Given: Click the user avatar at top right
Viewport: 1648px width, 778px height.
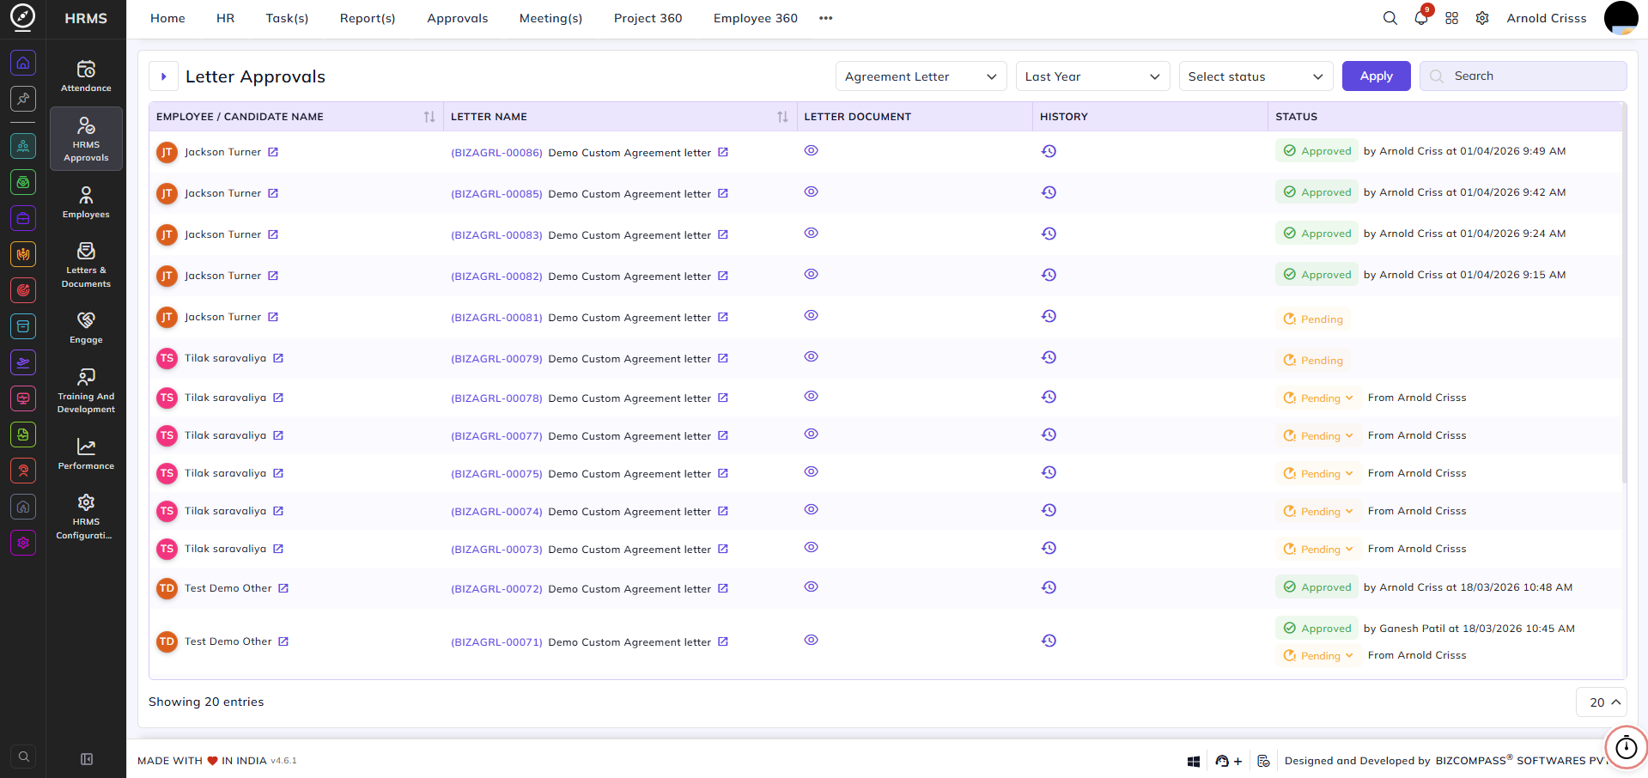Looking at the screenshot, I should tap(1621, 18).
